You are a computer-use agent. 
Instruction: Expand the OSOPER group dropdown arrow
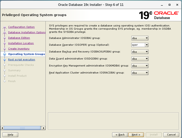click(147, 45)
